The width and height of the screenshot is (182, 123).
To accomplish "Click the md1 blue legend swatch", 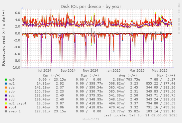I will 6,84.
